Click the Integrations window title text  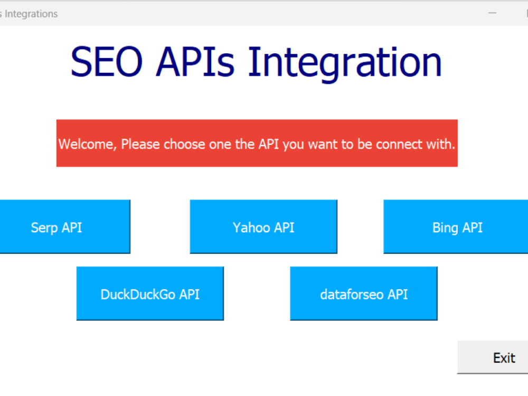pos(29,14)
